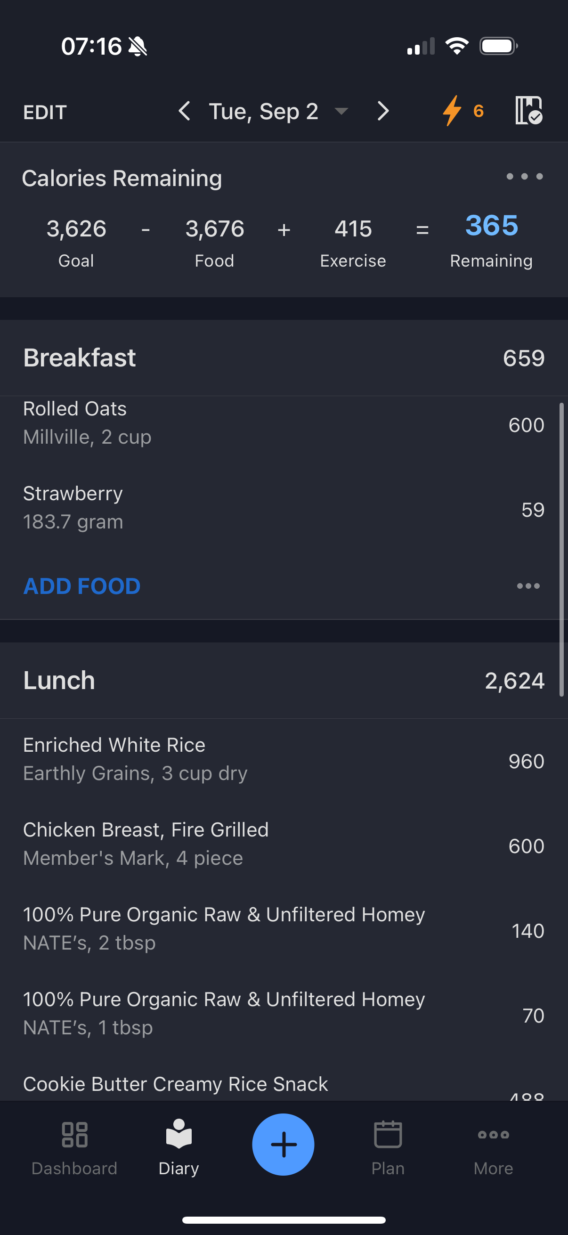Open the Strawberry 183.7 gram entry
The width and height of the screenshot is (568, 1235).
pos(284,508)
